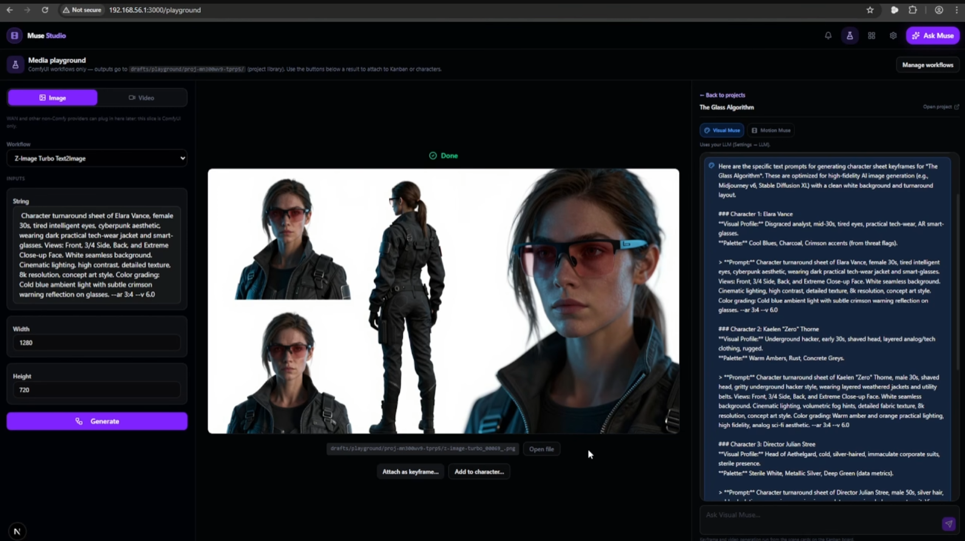Screen dimensions: 965x541
Task: Bookmark page with browser star icon
Action: point(870,10)
